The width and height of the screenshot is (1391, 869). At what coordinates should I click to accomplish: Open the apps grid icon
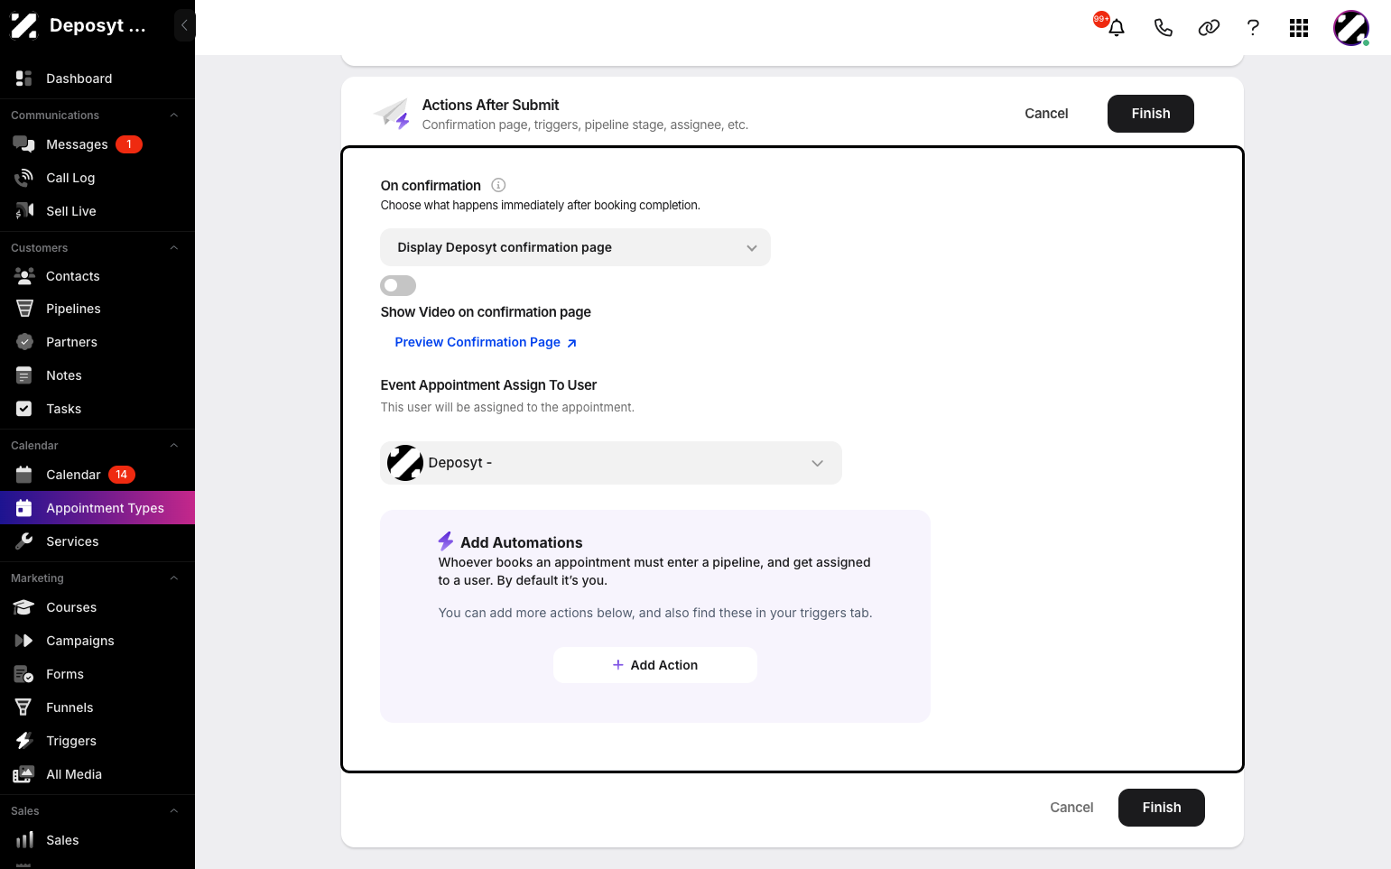[1299, 28]
